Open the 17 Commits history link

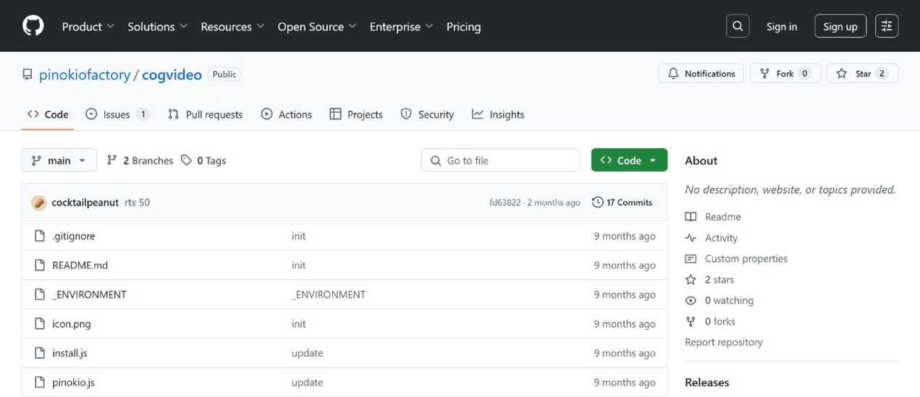pyautogui.click(x=623, y=202)
